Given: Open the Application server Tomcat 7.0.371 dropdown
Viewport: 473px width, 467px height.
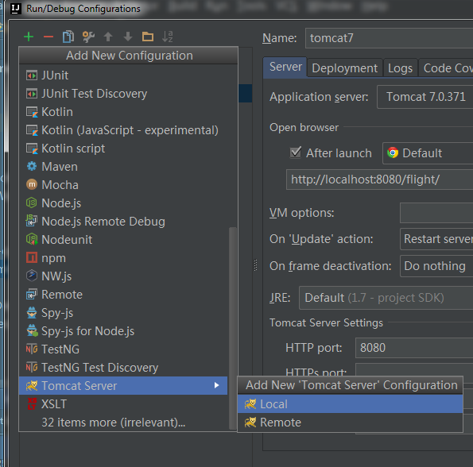Looking at the screenshot, I should pyautogui.click(x=425, y=97).
